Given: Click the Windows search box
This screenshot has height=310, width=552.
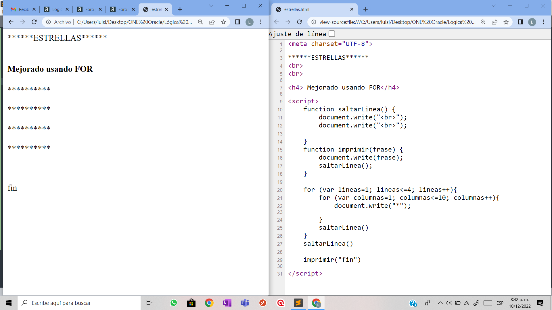Looking at the screenshot, I should coord(79,303).
